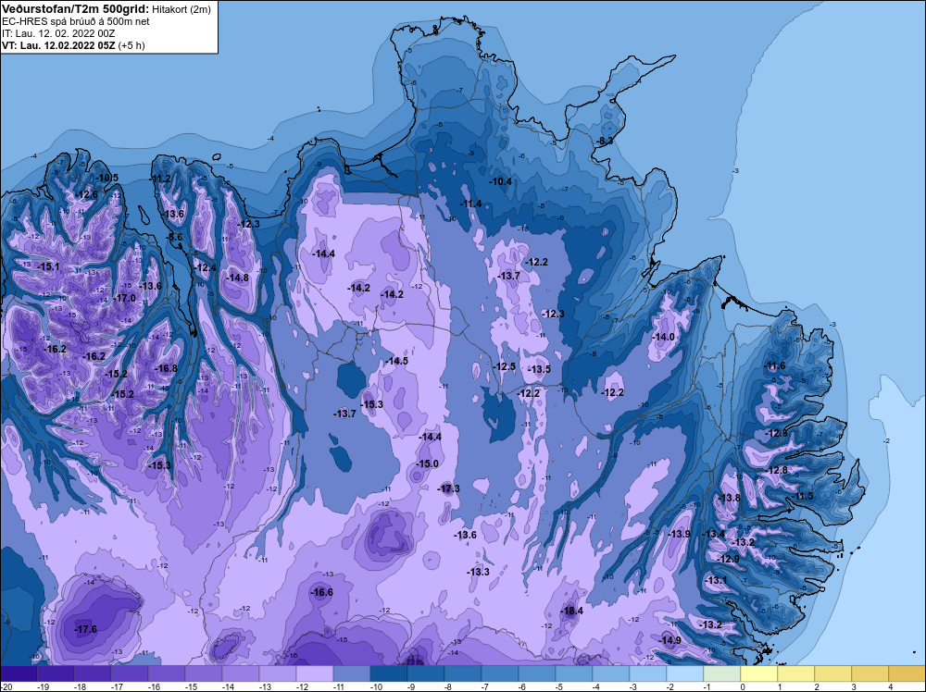Click the -11.4 temperature value
This screenshot has height=692, width=926.
coord(470,204)
